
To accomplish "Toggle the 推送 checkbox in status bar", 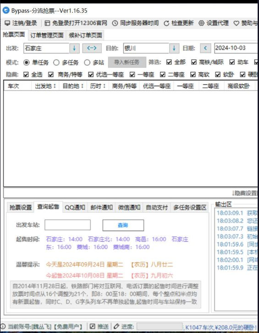I will [93, 327].
